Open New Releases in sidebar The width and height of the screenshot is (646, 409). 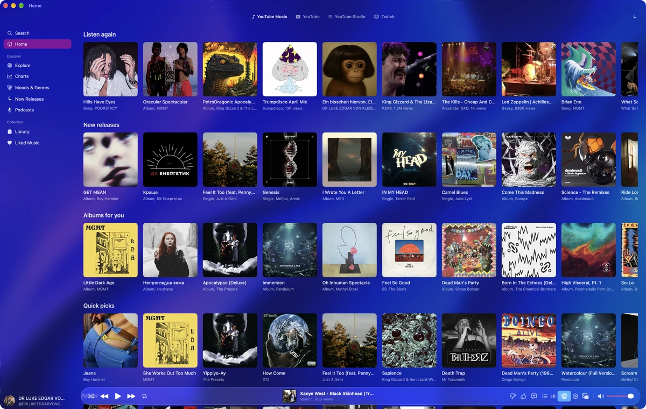point(37,99)
